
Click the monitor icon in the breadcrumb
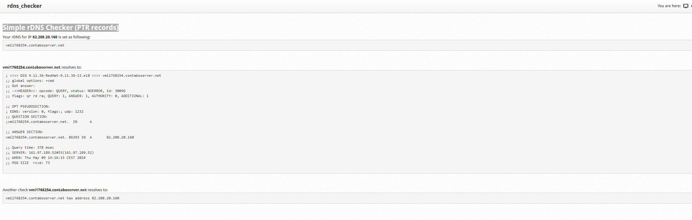click(x=686, y=6)
